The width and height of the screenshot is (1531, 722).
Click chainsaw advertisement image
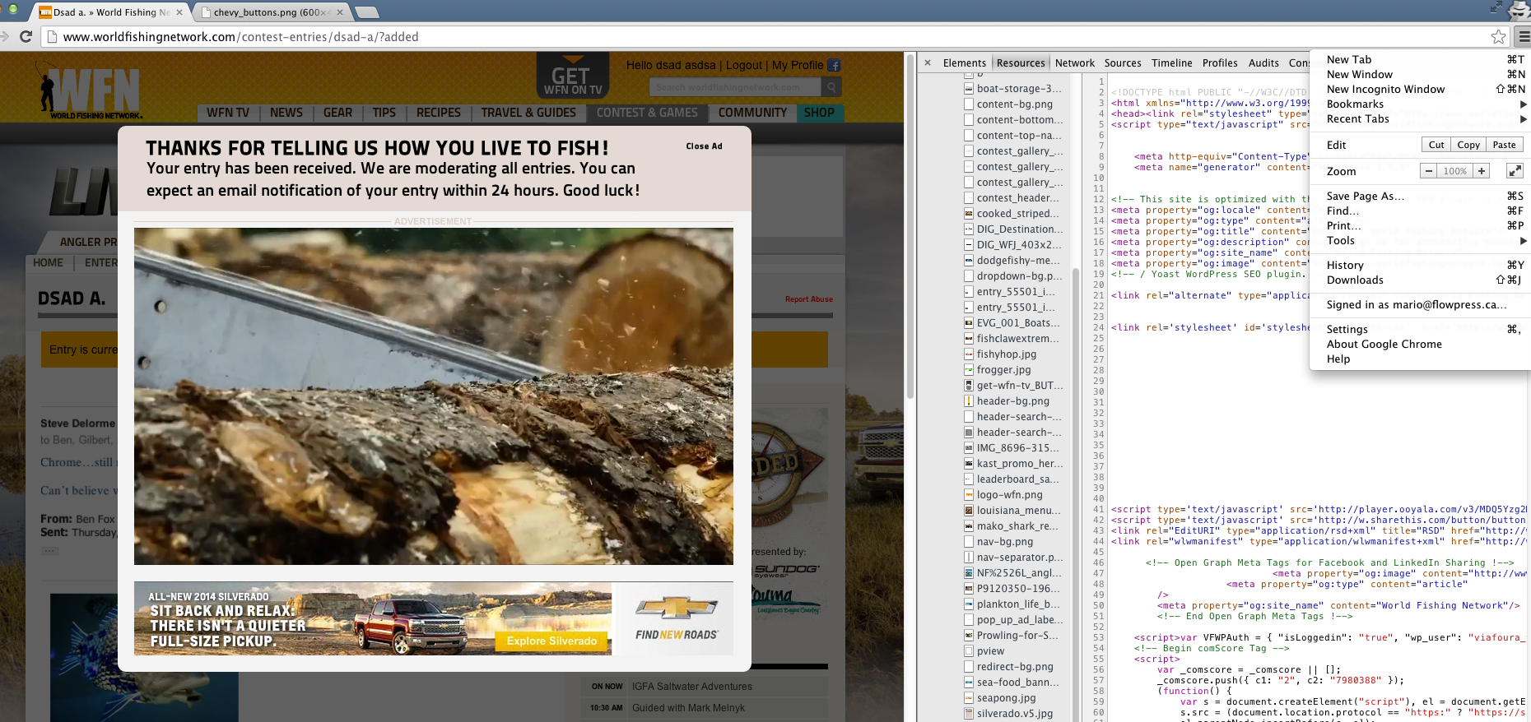tap(434, 396)
